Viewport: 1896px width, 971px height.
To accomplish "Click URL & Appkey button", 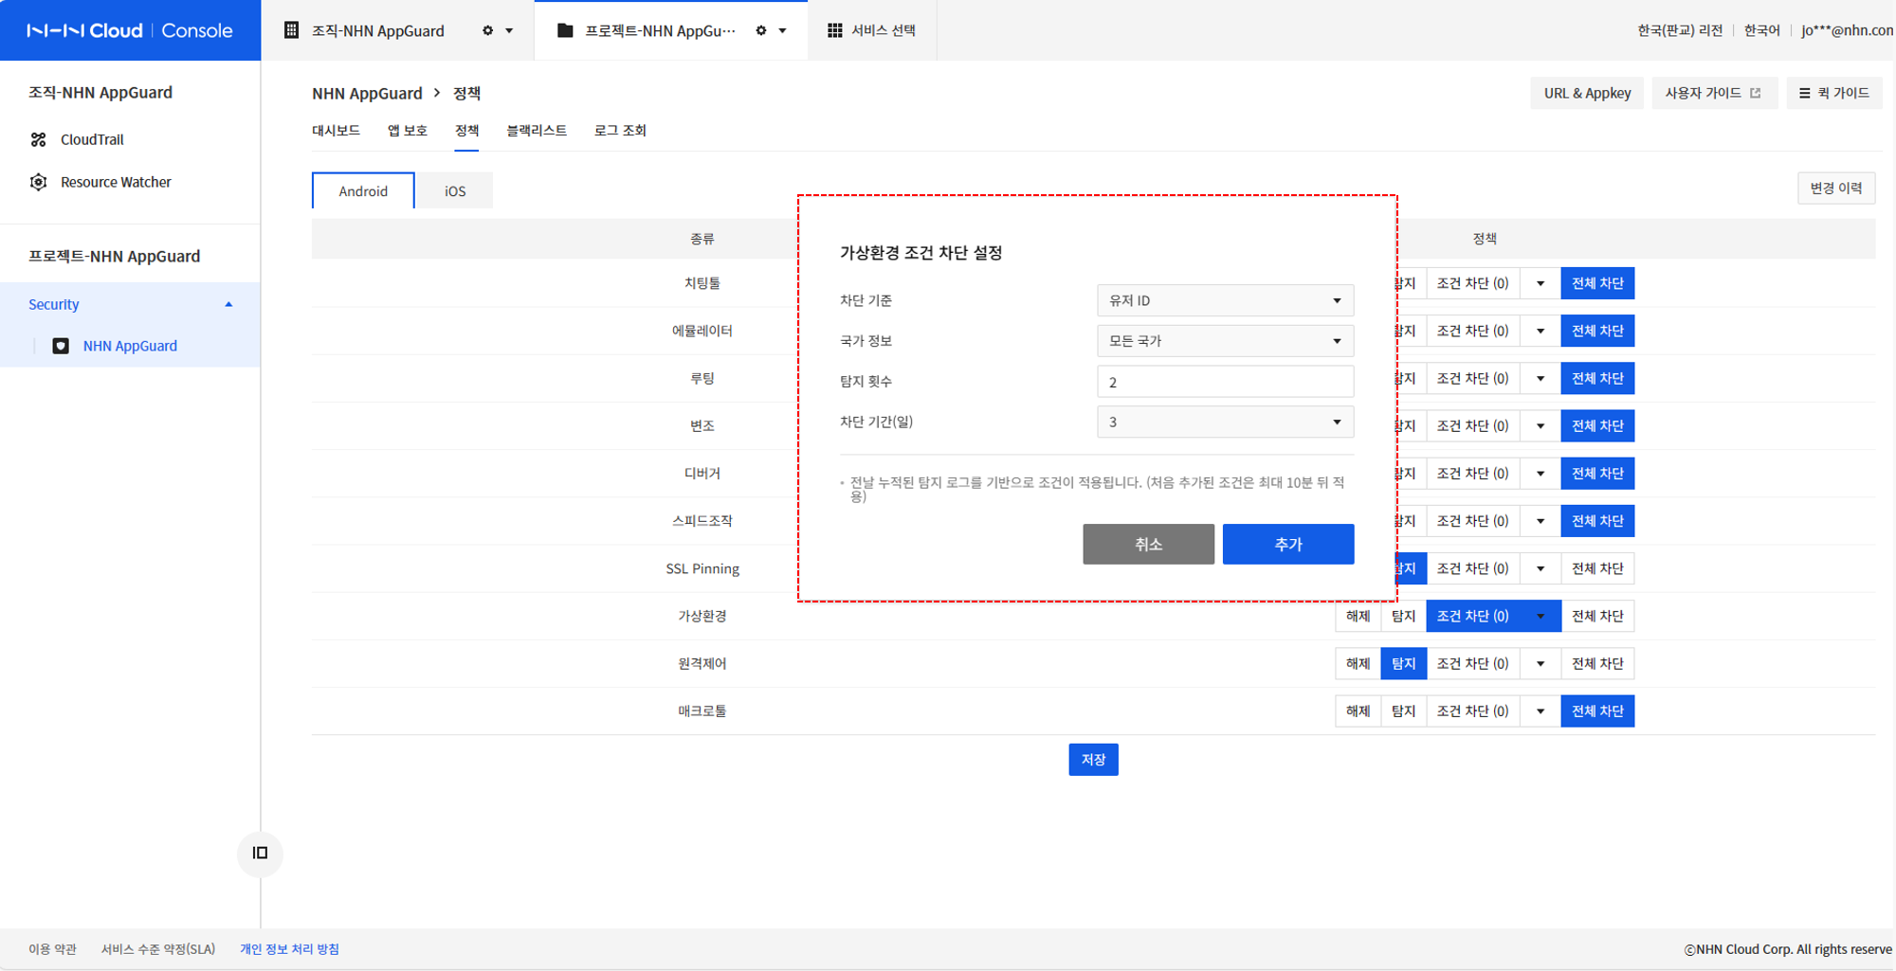I will 1587,93.
